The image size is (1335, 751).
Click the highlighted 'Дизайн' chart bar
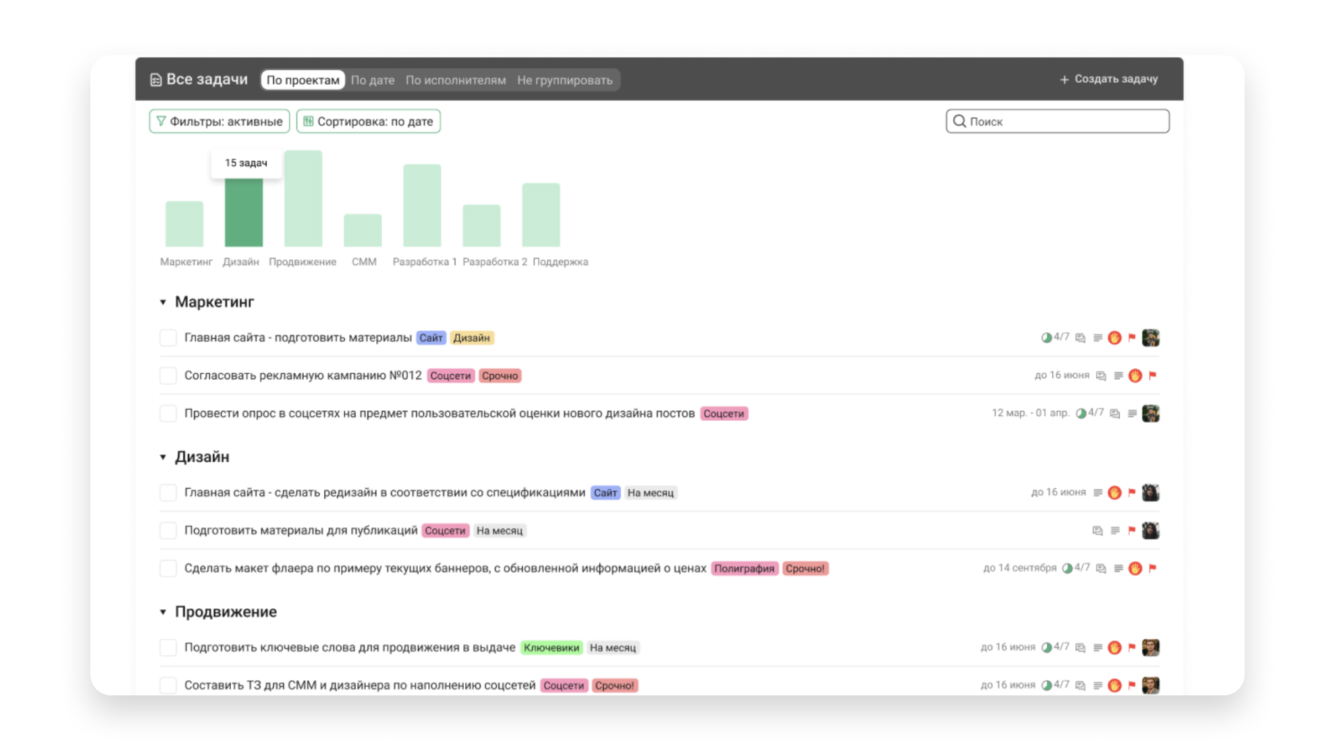point(243,213)
